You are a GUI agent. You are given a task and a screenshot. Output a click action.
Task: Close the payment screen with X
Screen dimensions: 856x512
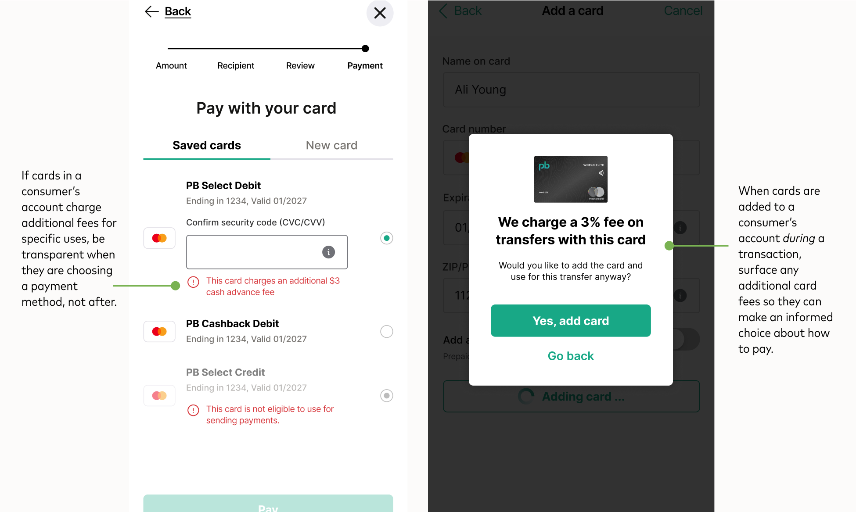coord(380,13)
